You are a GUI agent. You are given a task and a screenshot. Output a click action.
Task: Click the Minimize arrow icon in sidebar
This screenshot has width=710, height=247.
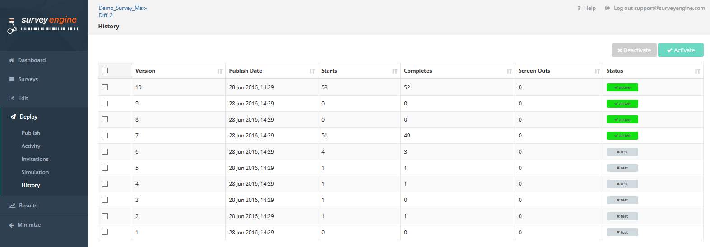(x=12, y=225)
